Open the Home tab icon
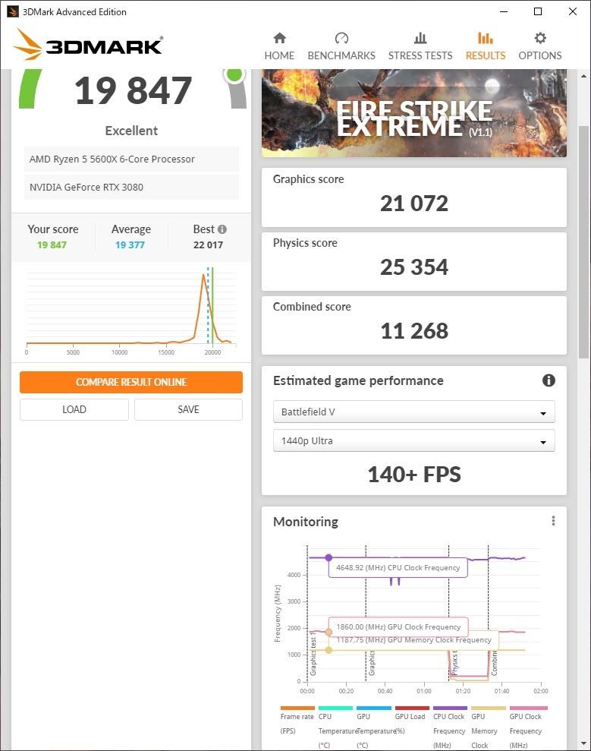The image size is (591, 751). (x=279, y=38)
